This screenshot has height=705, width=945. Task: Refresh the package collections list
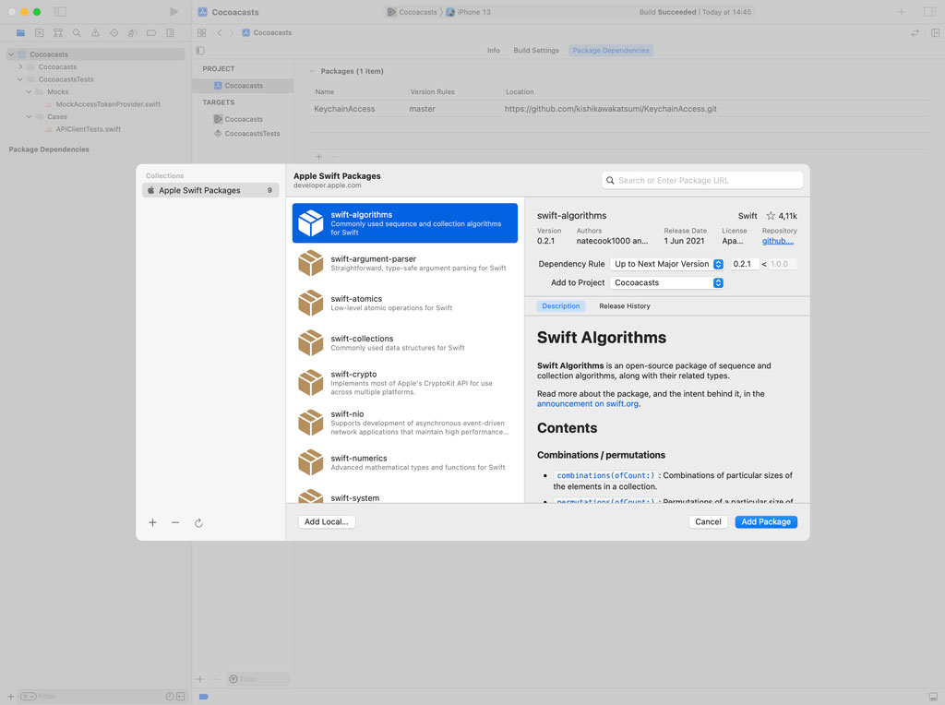(198, 522)
